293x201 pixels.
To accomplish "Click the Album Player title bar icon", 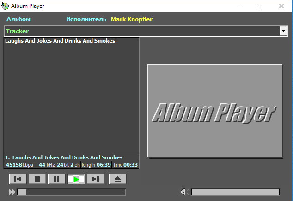I will click(x=5, y=6).
